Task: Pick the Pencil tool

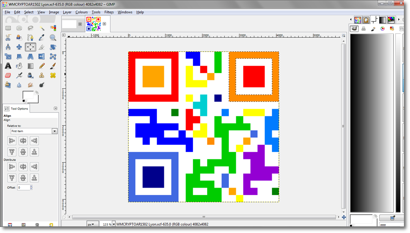Action: click(x=42, y=66)
